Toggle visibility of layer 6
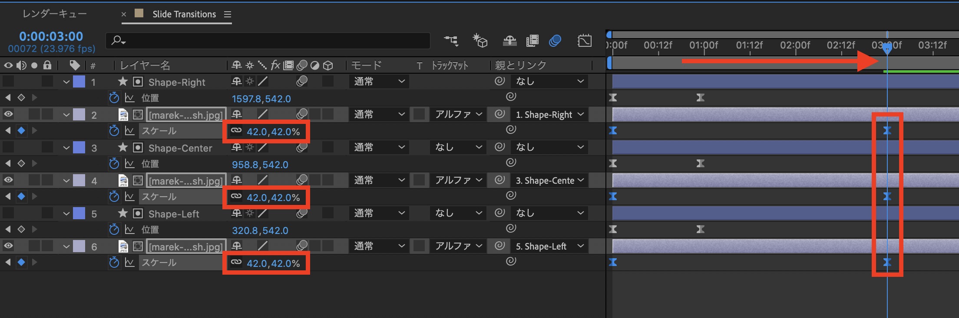Viewport: 959px width, 318px height. coord(8,246)
